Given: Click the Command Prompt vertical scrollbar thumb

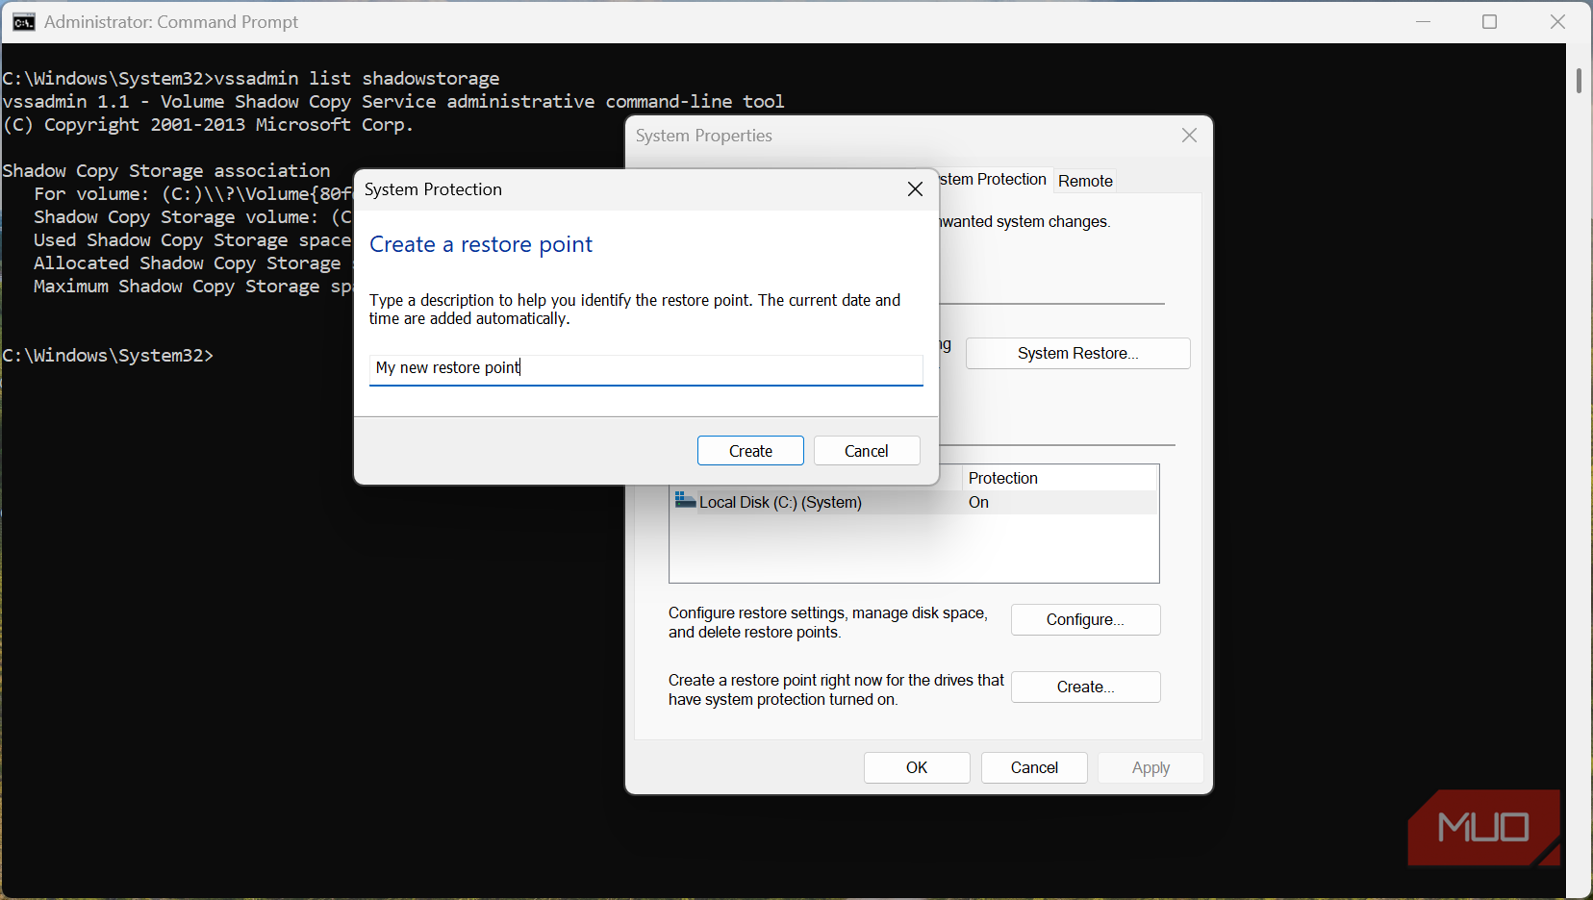Looking at the screenshot, I should coord(1579,80).
